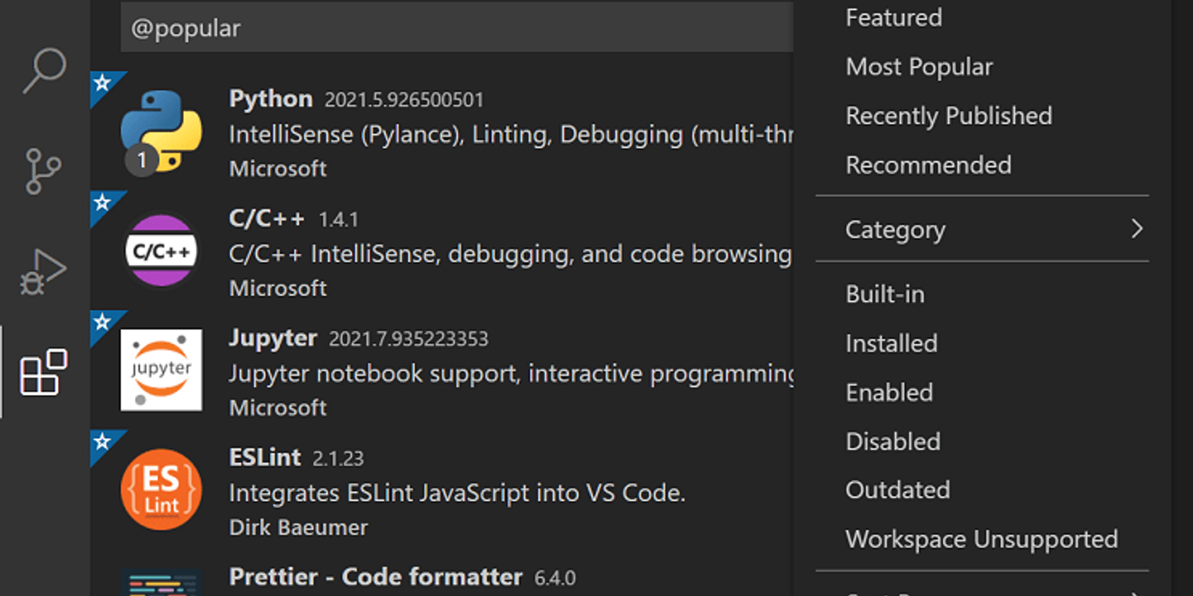Open the ESLint extension title

(x=265, y=457)
